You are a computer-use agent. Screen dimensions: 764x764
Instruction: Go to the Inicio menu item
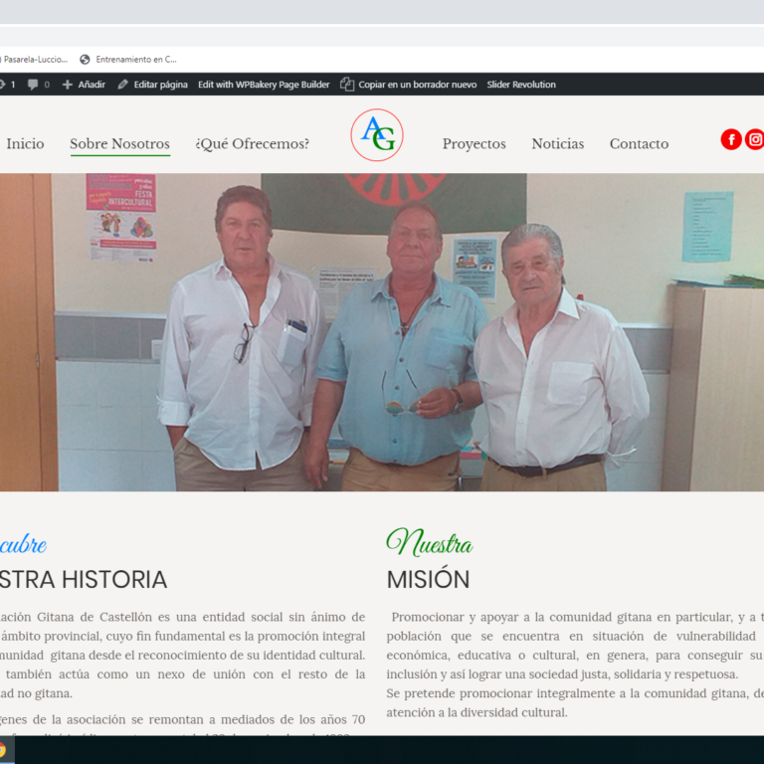[x=25, y=144]
